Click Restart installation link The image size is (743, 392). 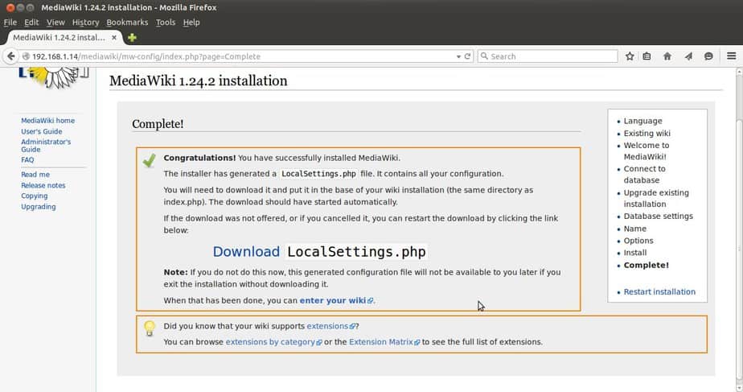click(x=659, y=292)
